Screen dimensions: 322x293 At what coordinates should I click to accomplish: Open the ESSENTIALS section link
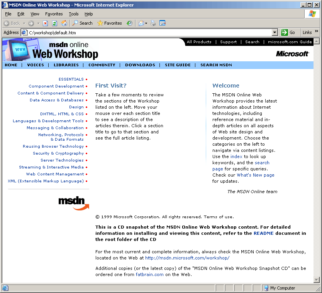[71, 79]
